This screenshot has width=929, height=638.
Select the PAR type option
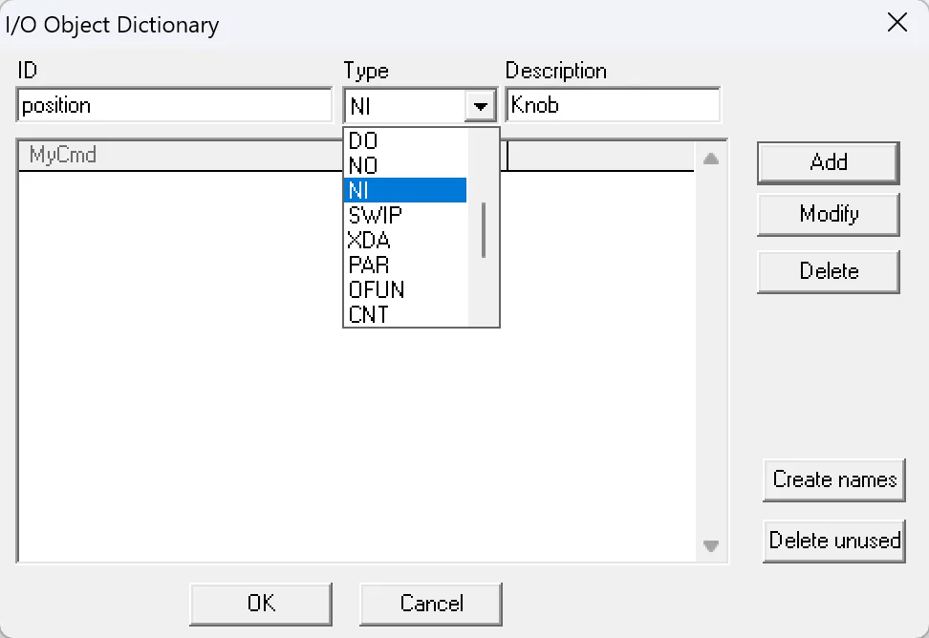[368, 265]
